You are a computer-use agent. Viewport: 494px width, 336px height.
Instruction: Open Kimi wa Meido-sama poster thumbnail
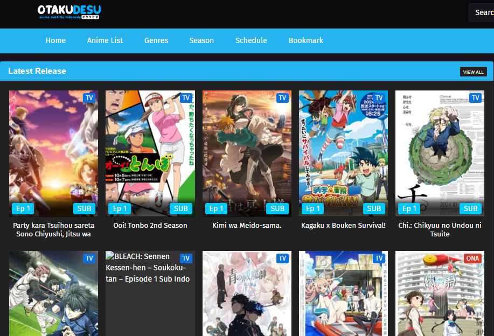pyautogui.click(x=247, y=153)
